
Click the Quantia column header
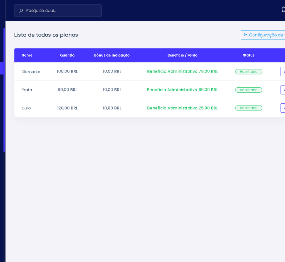67,55
